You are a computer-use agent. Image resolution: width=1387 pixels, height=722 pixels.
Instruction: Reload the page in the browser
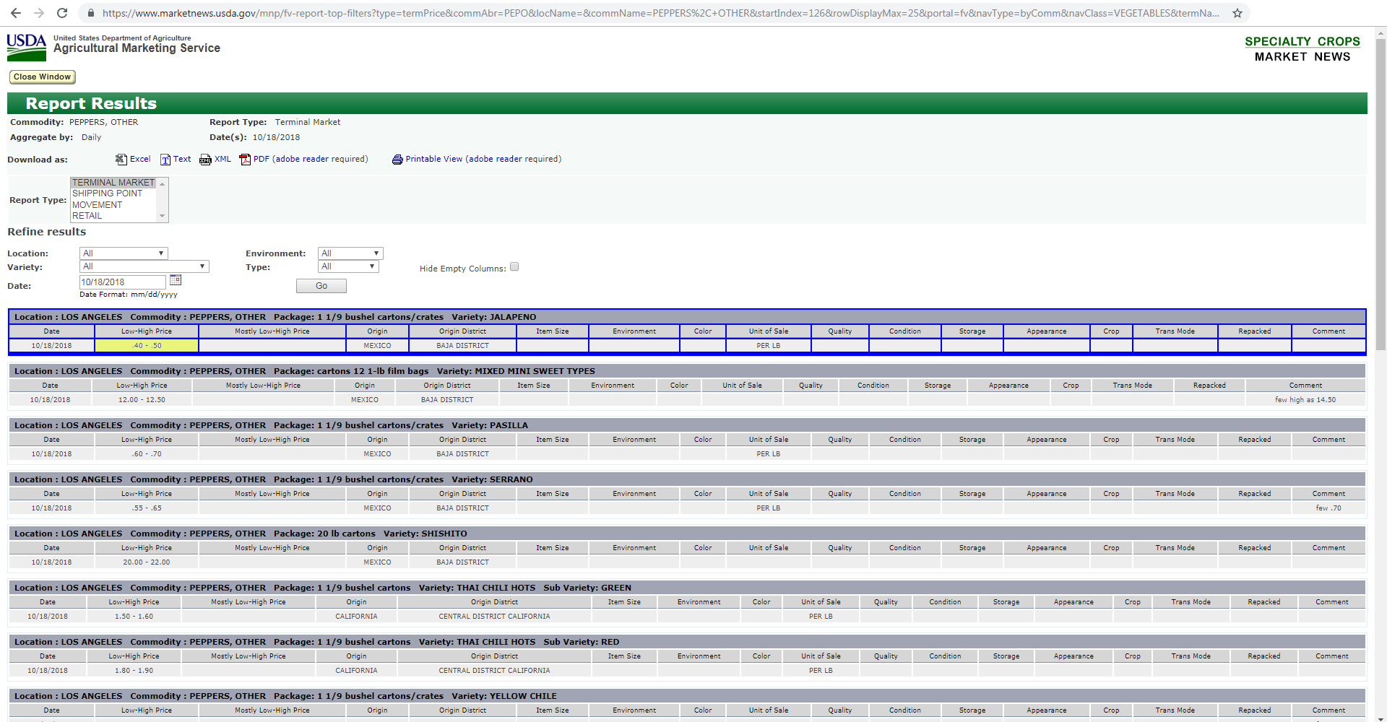62,13
